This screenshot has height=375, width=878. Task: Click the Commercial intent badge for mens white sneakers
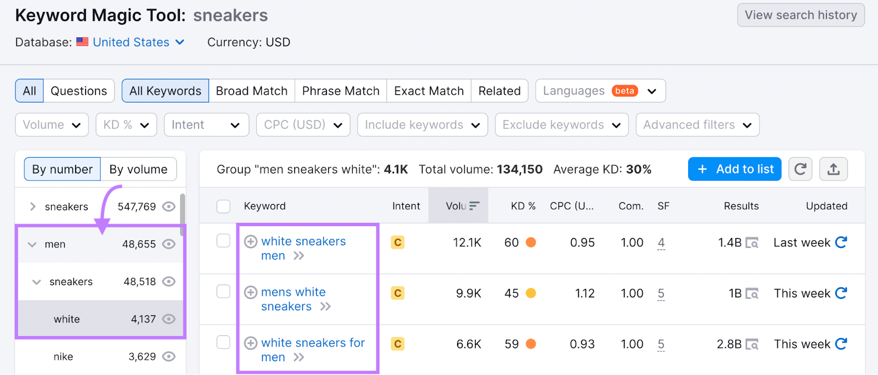click(x=397, y=293)
